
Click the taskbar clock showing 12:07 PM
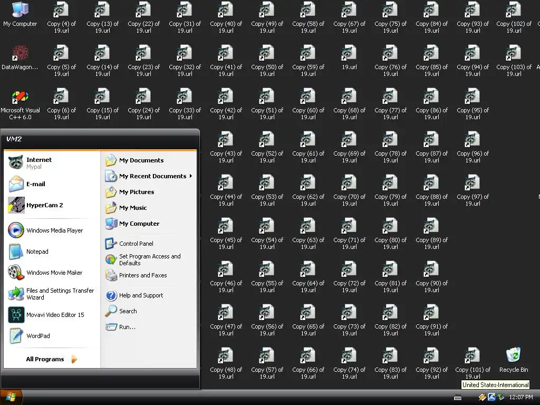[520, 398]
